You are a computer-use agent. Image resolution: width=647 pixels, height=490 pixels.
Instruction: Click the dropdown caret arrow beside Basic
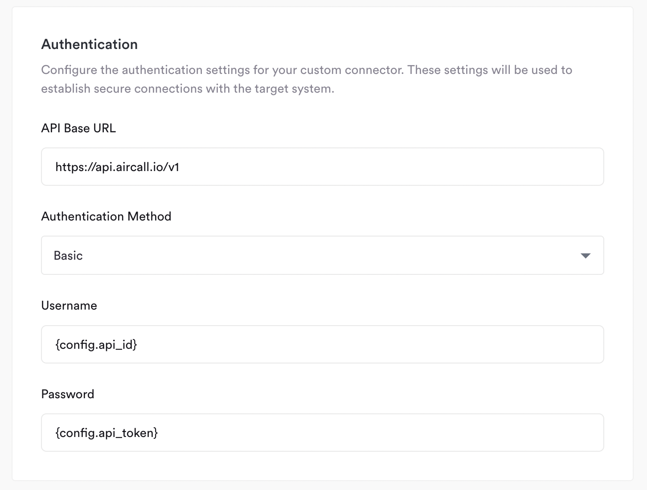(x=586, y=256)
